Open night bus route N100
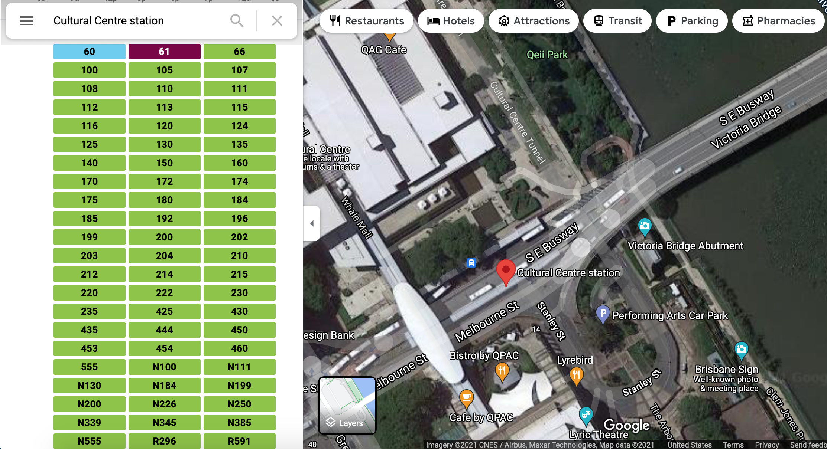The width and height of the screenshot is (827, 449). pyautogui.click(x=165, y=367)
